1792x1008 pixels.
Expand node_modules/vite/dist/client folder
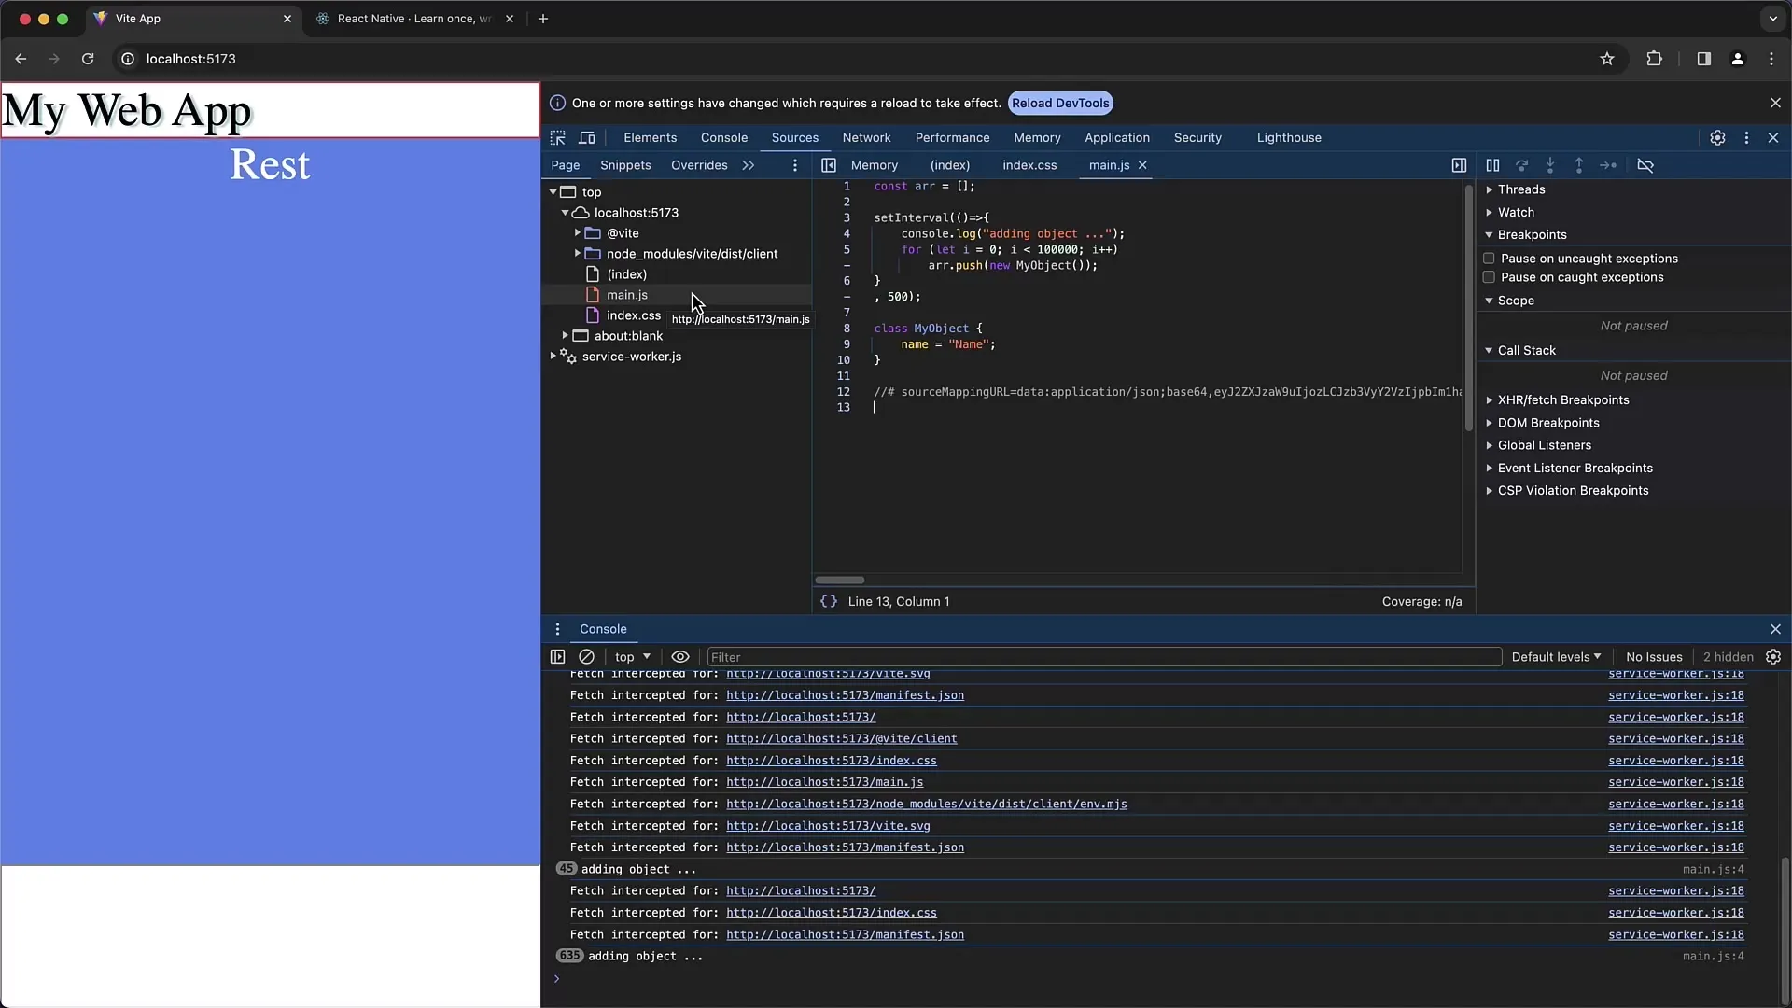pos(577,254)
